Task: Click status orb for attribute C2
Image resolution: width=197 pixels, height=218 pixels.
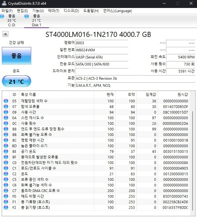Action: coord(6,174)
